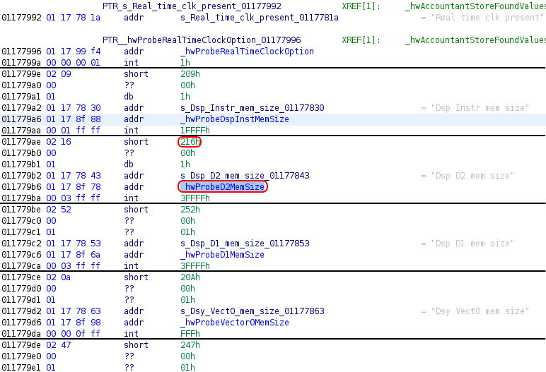Click the int mnemonic at 0117799a
Viewport: 546px width, 372px height.
click(132, 63)
